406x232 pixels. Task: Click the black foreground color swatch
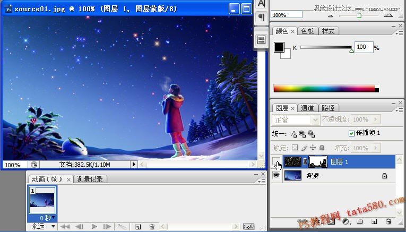(279, 47)
